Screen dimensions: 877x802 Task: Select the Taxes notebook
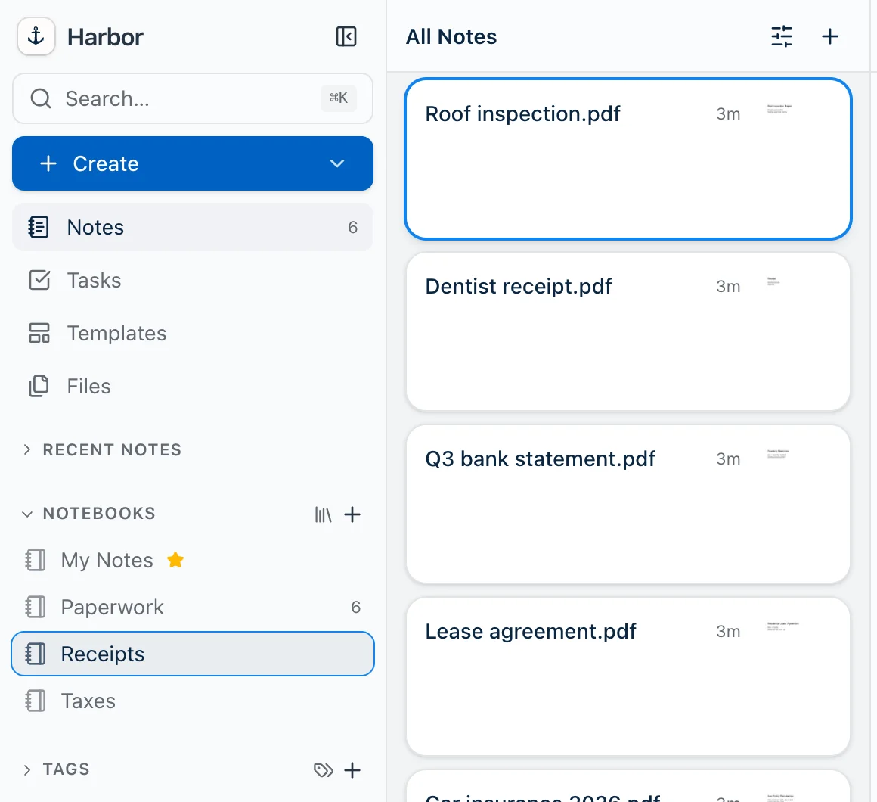tap(192, 701)
